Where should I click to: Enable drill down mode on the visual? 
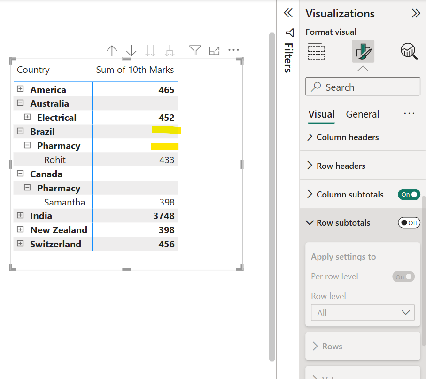pyautogui.click(x=131, y=50)
